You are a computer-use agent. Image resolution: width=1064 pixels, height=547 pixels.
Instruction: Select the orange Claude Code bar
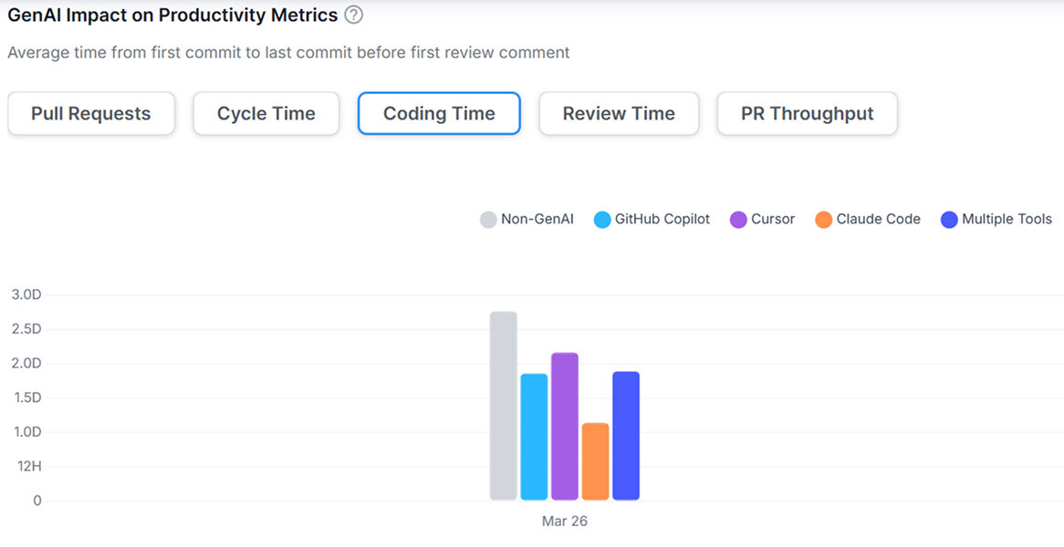tap(595, 461)
